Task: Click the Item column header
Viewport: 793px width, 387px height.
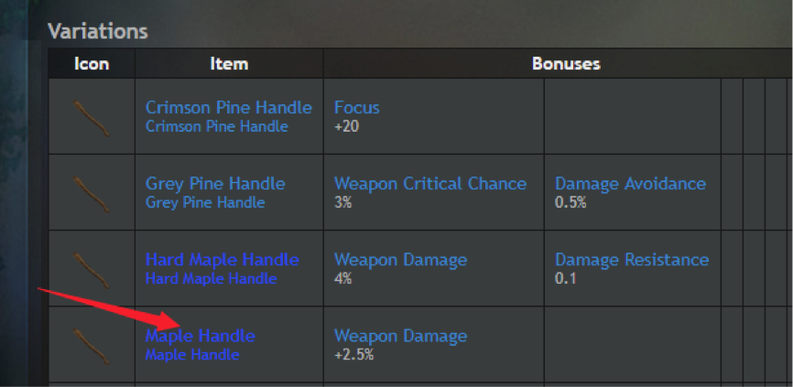Action: 229,64
